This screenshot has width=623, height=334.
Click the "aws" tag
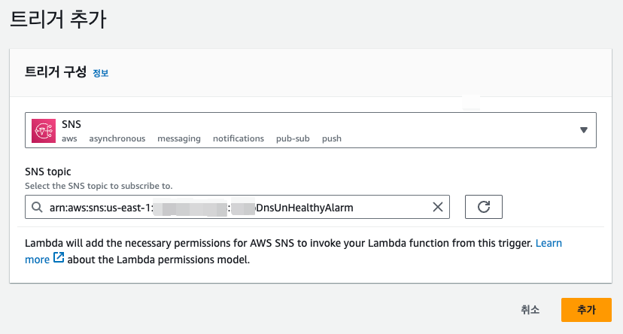pos(69,138)
